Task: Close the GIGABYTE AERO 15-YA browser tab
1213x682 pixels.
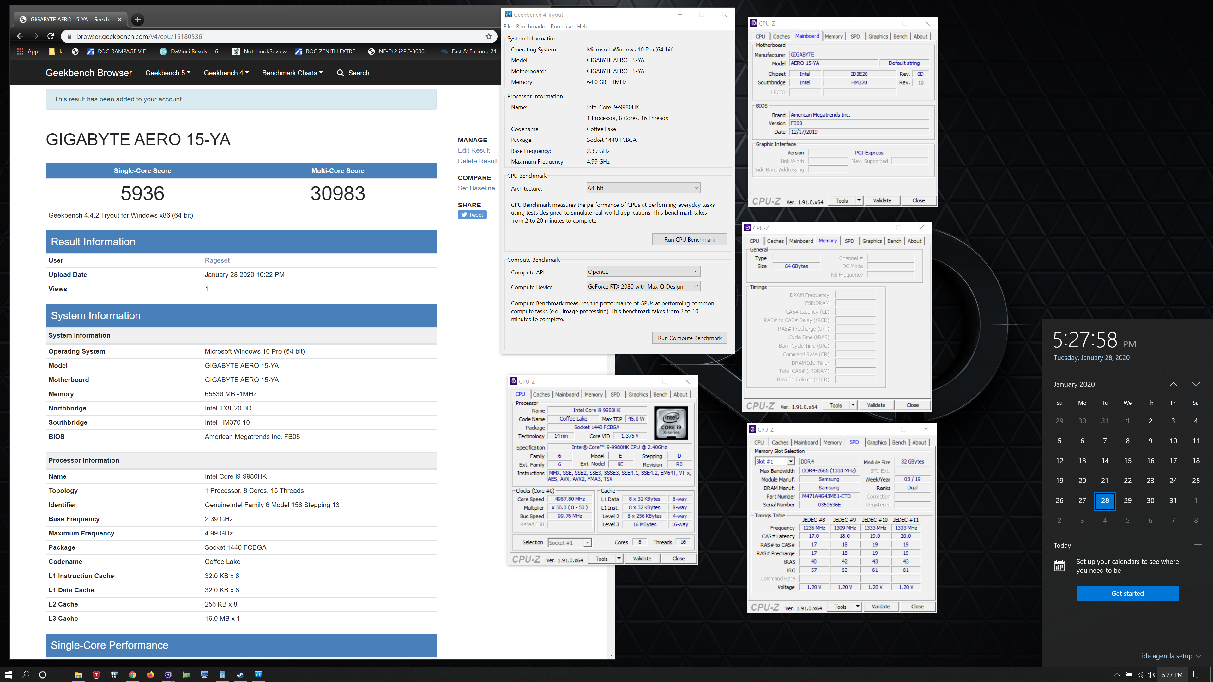Action: click(x=120, y=19)
